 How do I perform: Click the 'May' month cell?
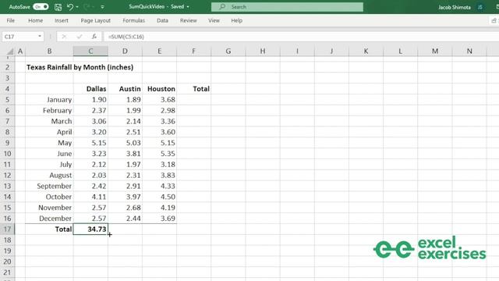[49, 143]
